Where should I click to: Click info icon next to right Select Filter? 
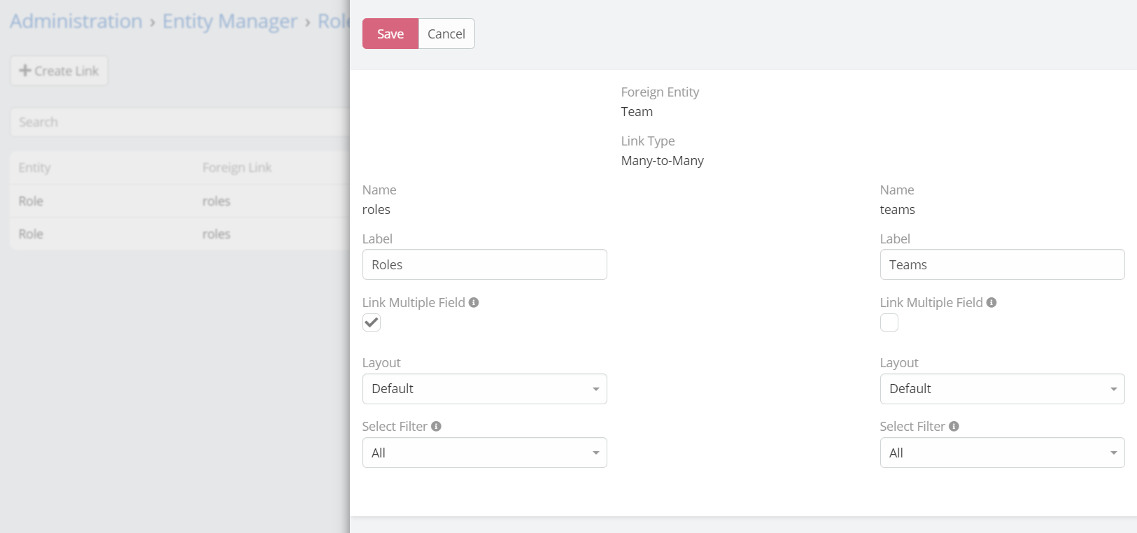pos(954,427)
